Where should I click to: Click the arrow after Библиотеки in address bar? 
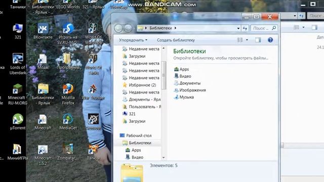(x=176, y=28)
